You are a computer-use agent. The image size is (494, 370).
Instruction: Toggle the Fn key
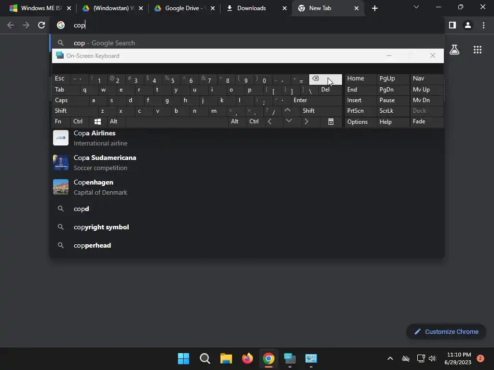(x=61, y=121)
